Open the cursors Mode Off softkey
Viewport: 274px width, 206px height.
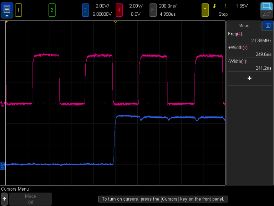click(30, 199)
